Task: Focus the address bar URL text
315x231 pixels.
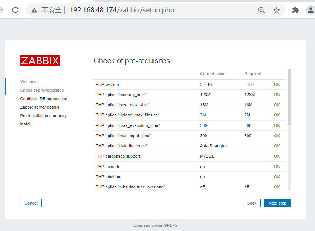Action: (122, 10)
